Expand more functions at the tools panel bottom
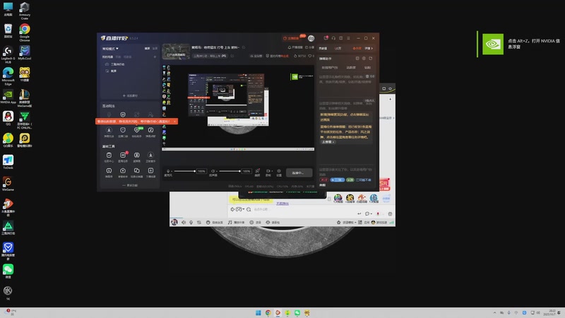565x318 pixels. [130, 185]
